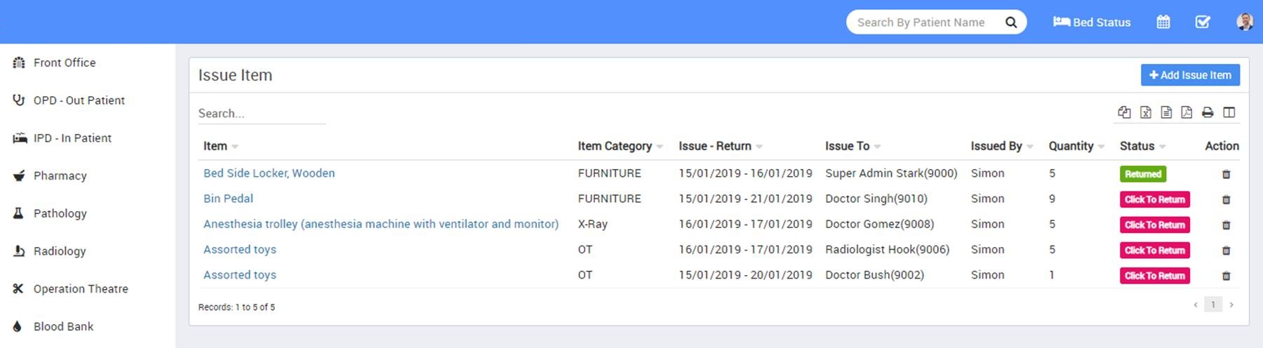Print the issue item table
Screen dimensions: 1263x348
pyautogui.click(x=1208, y=112)
